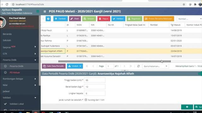This screenshot has height=113, width=202.
Task: Select the Rizqi Fauzi row
Action: pyautogui.click(x=121, y=30)
